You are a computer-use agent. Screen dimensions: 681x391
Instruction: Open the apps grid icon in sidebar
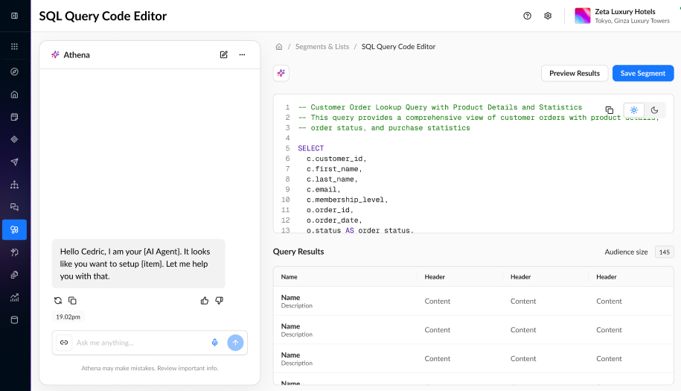click(x=14, y=46)
